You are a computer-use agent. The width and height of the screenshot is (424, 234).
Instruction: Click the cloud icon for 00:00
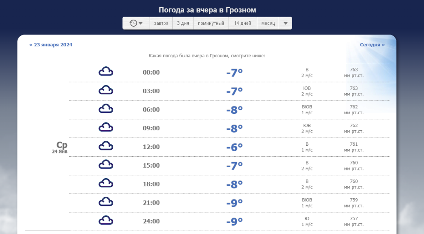pos(106,72)
